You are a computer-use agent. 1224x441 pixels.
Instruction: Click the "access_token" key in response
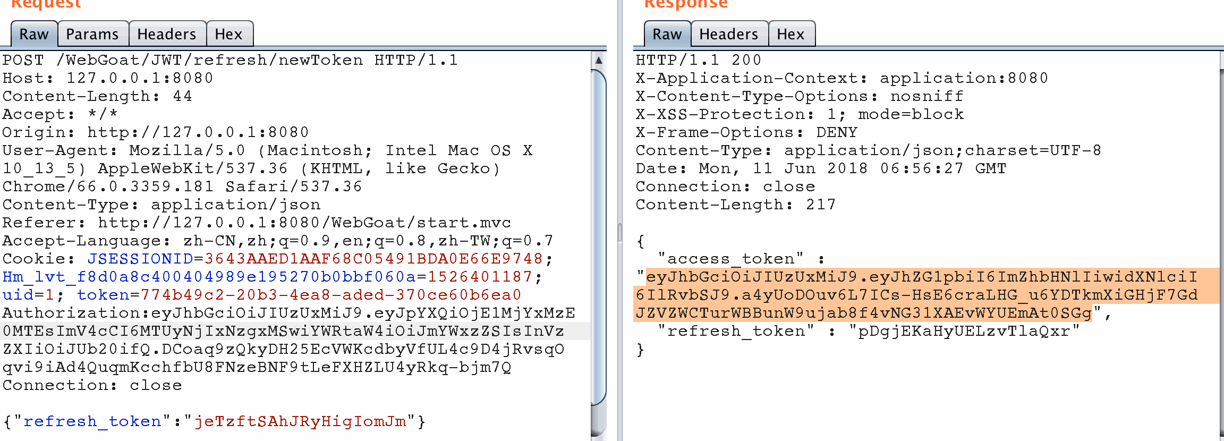730,259
